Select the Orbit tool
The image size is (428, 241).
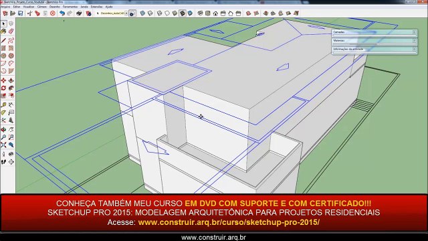pos(3,129)
